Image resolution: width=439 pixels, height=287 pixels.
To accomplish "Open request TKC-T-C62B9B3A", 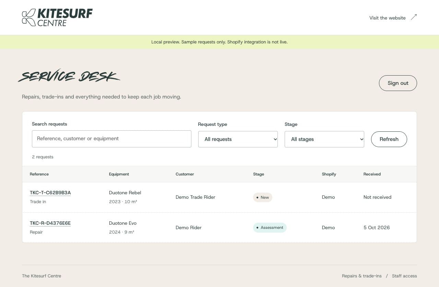I will 50,193.
